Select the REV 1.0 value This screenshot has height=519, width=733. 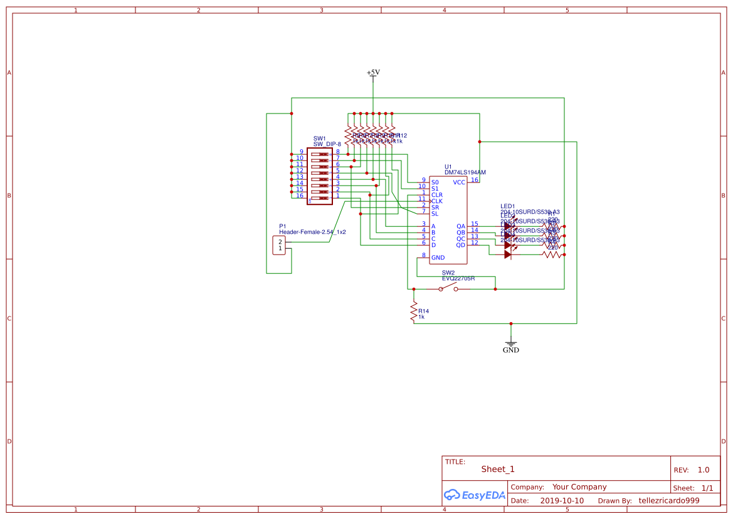point(704,470)
